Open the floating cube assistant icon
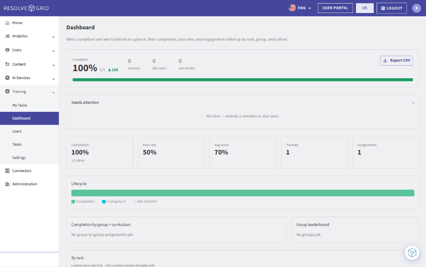The width and height of the screenshot is (426, 267). click(x=412, y=253)
